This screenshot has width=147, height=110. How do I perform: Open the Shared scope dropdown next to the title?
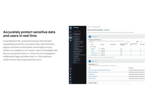(x=107, y=30)
